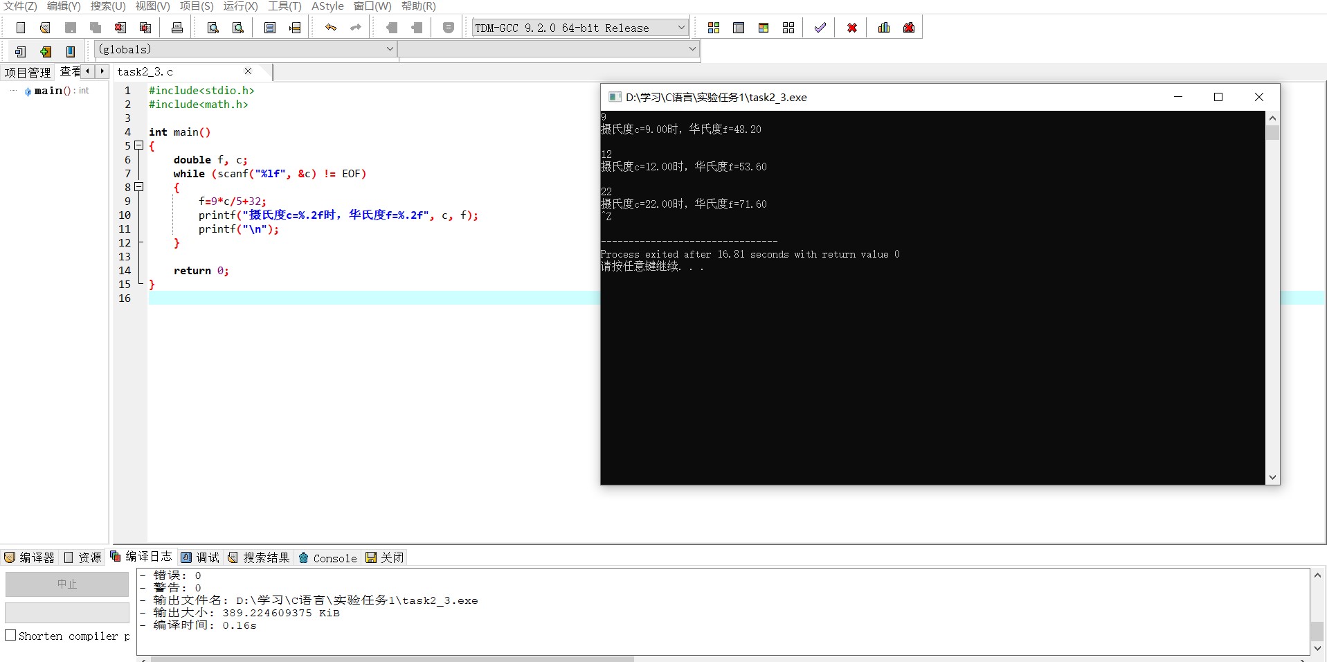Open the Replace tool from the toolbar
This screenshot has width=1327, height=662.
238,28
